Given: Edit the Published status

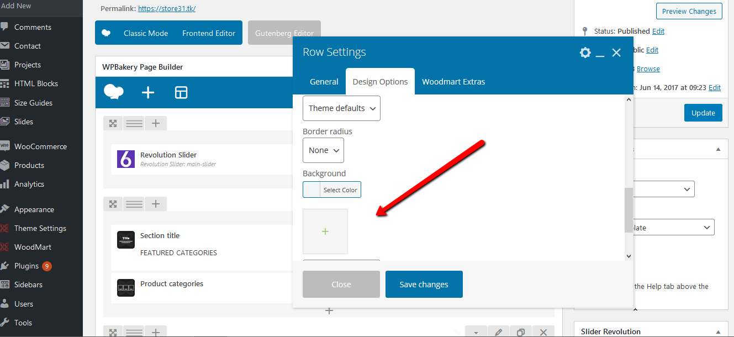Looking at the screenshot, I should click(658, 31).
